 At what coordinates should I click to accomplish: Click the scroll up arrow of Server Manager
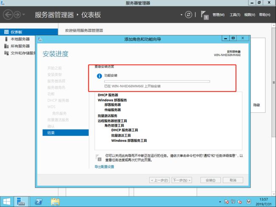274,26
